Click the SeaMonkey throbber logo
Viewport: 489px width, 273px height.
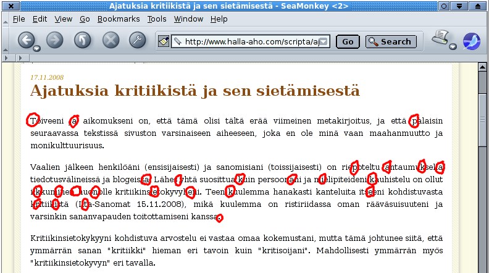pos(472,41)
